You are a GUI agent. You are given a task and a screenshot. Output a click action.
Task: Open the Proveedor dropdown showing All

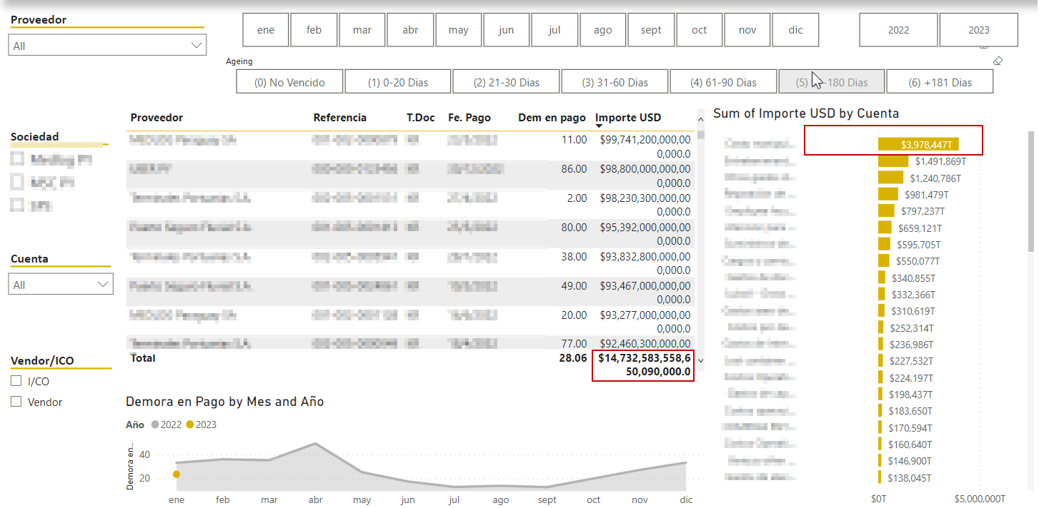pyautogui.click(x=107, y=46)
